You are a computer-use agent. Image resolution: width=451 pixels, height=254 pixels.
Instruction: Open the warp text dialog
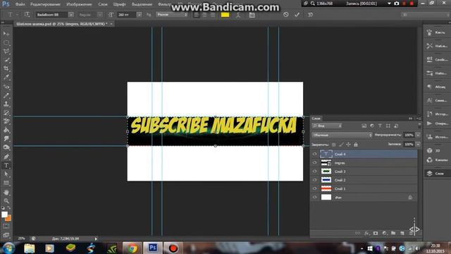click(238, 15)
